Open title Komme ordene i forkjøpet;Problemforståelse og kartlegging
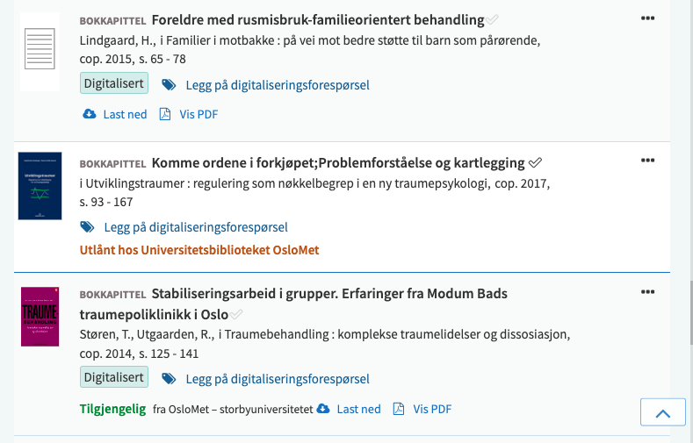693x443 pixels. point(338,162)
